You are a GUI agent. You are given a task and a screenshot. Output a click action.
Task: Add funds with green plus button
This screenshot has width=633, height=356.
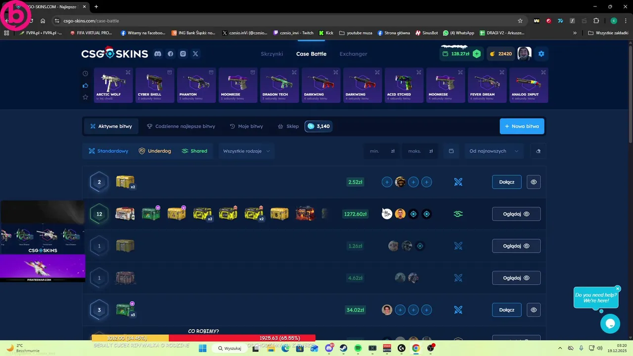(476, 53)
